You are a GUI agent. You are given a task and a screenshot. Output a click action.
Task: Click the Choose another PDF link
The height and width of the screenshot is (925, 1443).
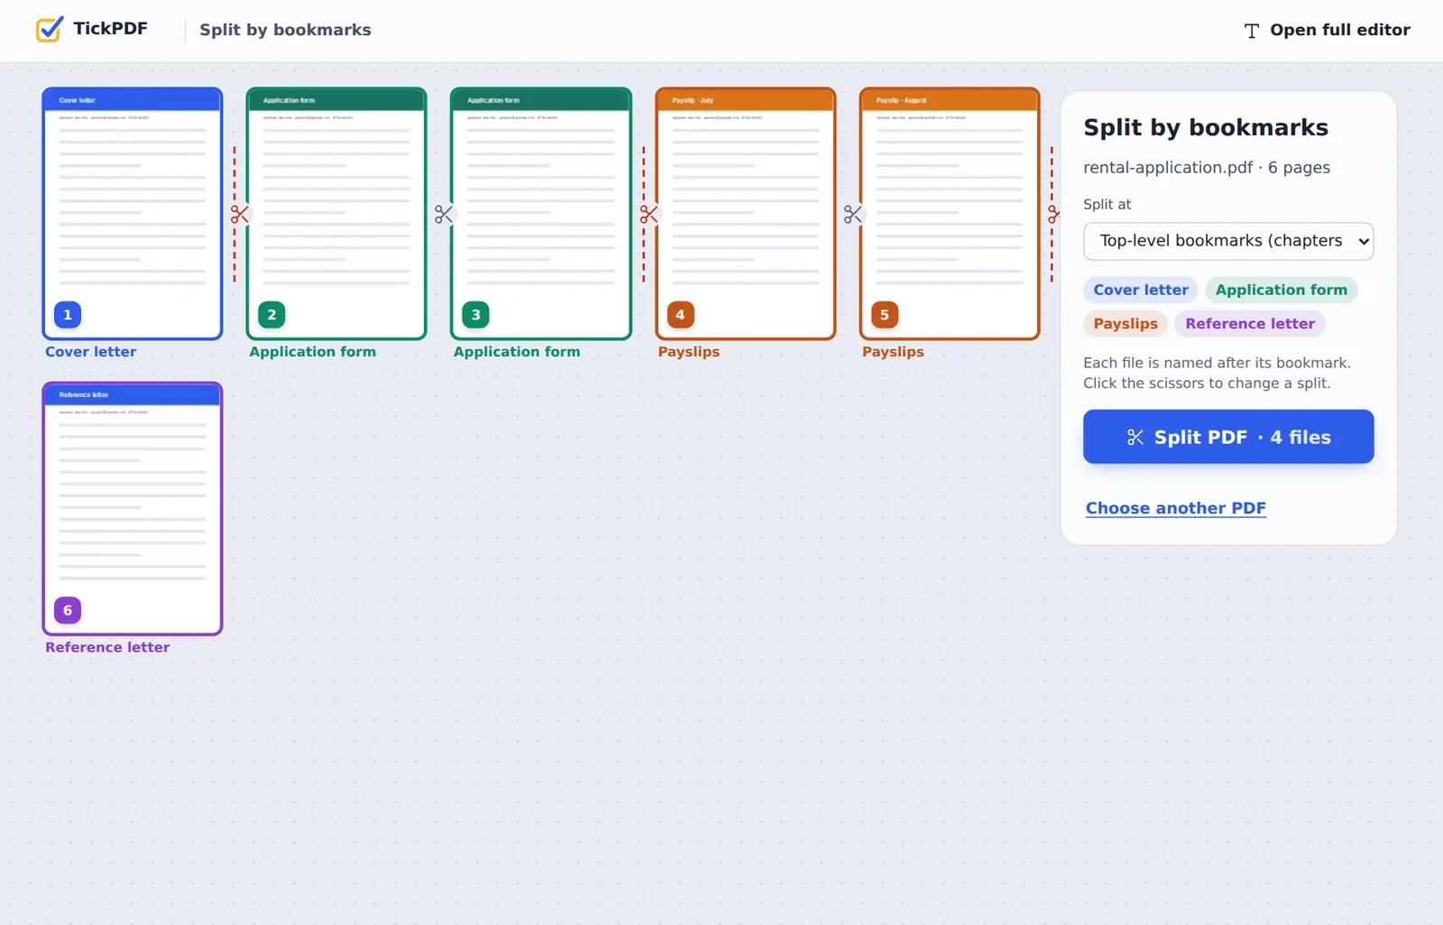[1175, 508]
